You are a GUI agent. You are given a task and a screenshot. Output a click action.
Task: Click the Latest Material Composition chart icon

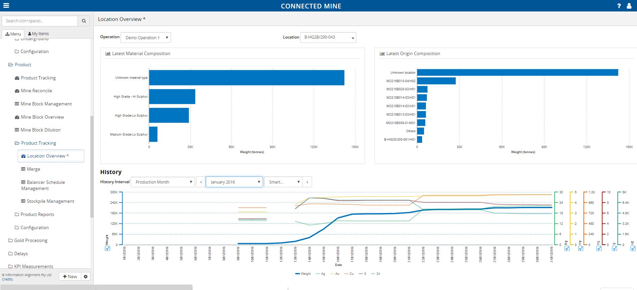[108, 53]
